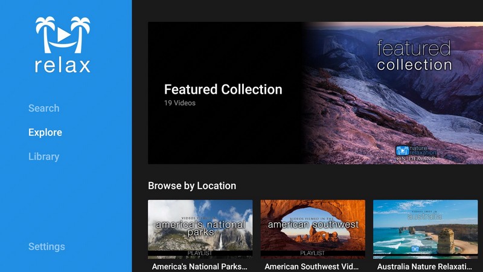483x272 pixels.
Task: Open Settings at bottom of sidebar
Action: pyautogui.click(x=46, y=247)
